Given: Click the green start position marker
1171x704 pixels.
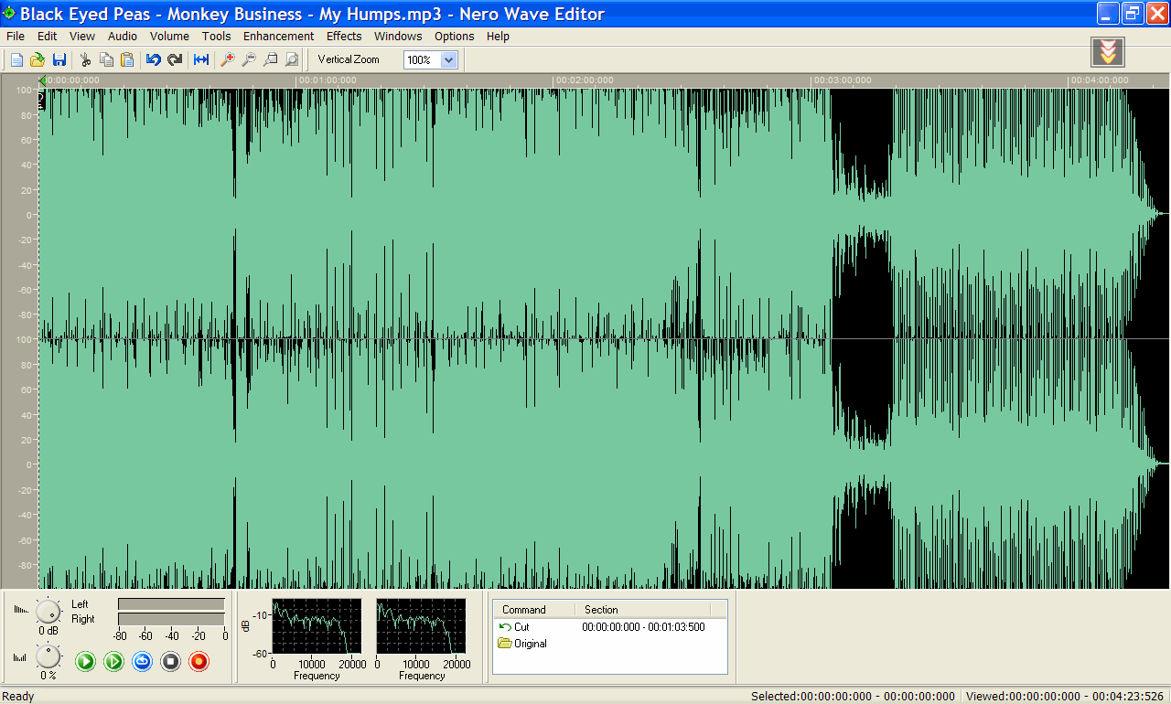Looking at the screenshot, I should (x=42, y=80).
